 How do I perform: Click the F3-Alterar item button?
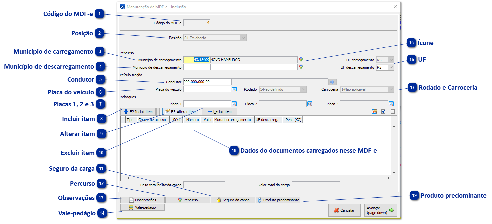180,111
